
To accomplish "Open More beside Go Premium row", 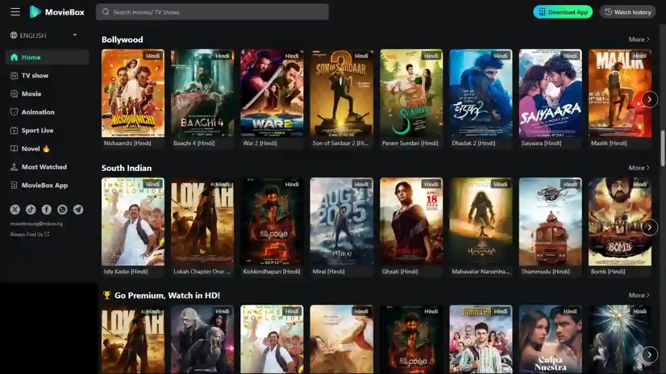I will pyautogui.click(x=639, y=295).
